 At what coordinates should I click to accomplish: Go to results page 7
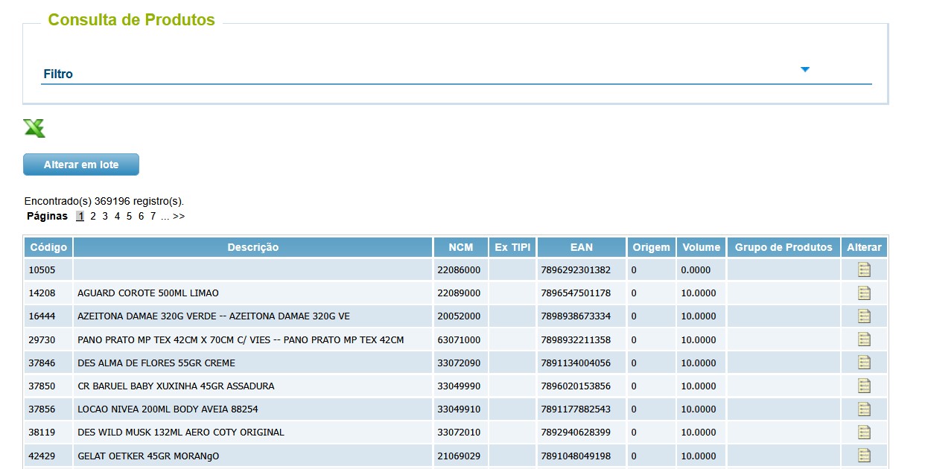(153, 216)
